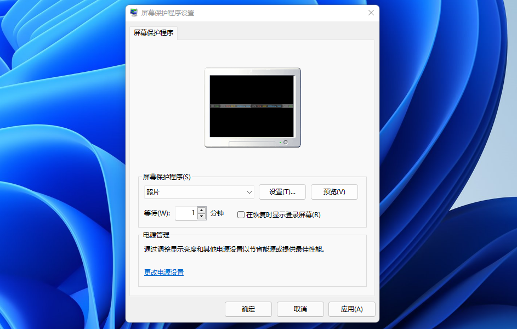
Task: Open 更改电源设置 power options
Action: click(163, 271)
